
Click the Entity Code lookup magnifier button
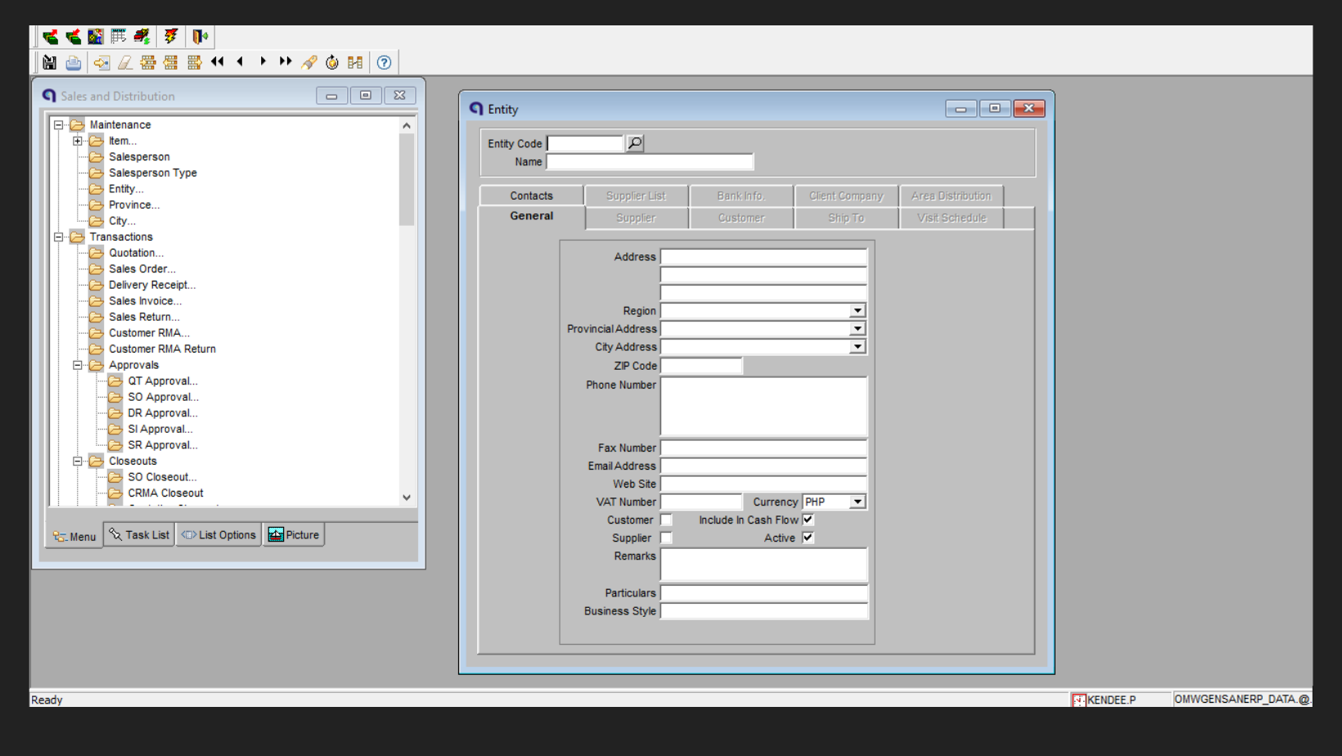tap(635, 143)
